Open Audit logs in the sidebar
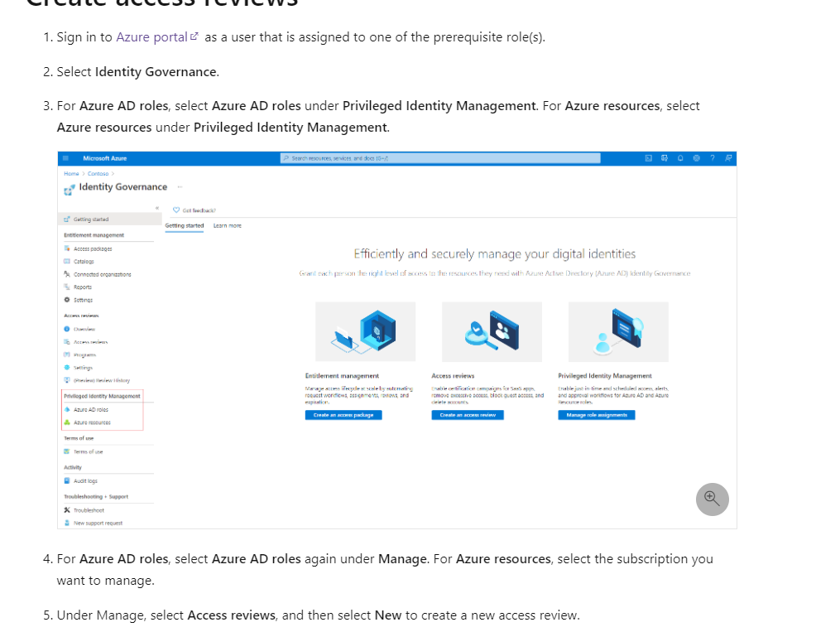The image size is (816, 632). [x=85, y=481]
